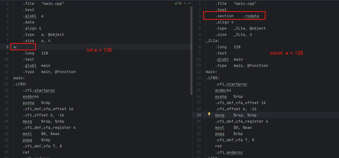The width and height of the screenshot is (339, 158).
Task: Click '.cfi_def_cfa_offset 16' in left pane
Action: 48,109
